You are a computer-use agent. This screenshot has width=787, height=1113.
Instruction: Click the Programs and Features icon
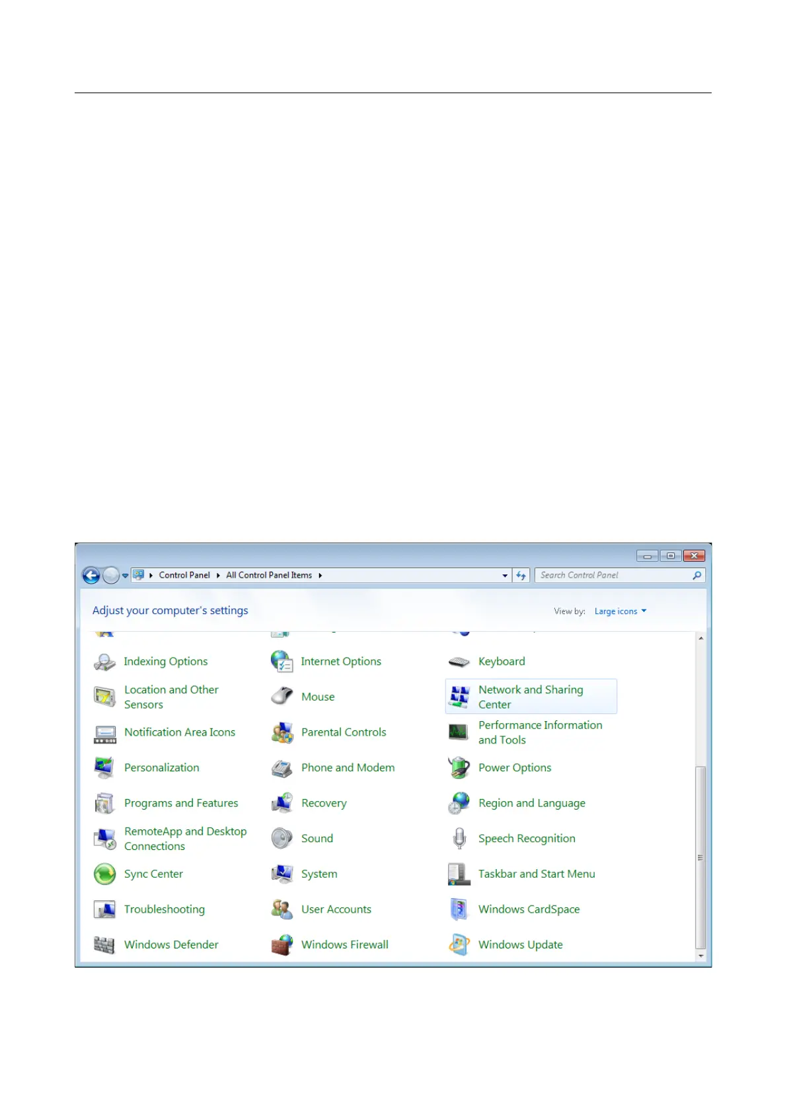[x=104, y=803]
